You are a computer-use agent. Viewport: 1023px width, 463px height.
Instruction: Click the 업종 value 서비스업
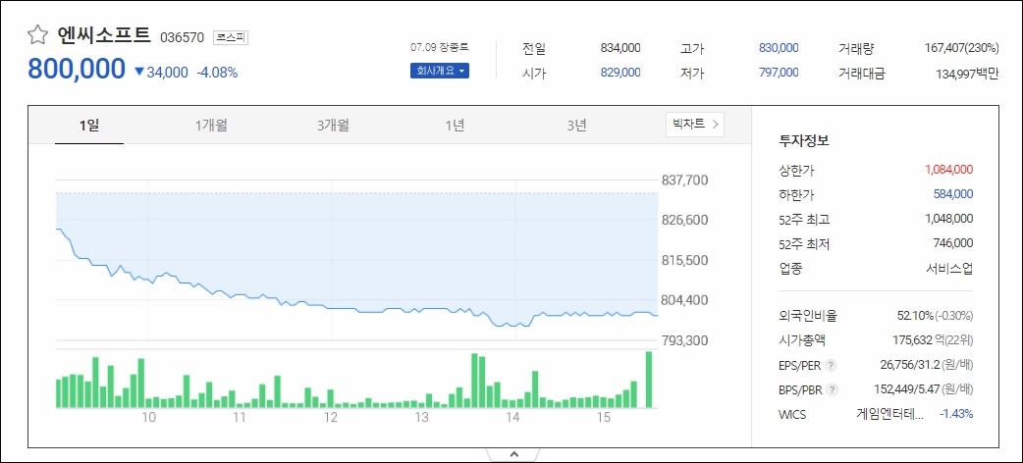[949, 269]
